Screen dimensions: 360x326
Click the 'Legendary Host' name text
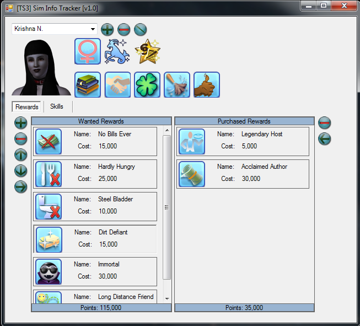[x=262, y=134]
